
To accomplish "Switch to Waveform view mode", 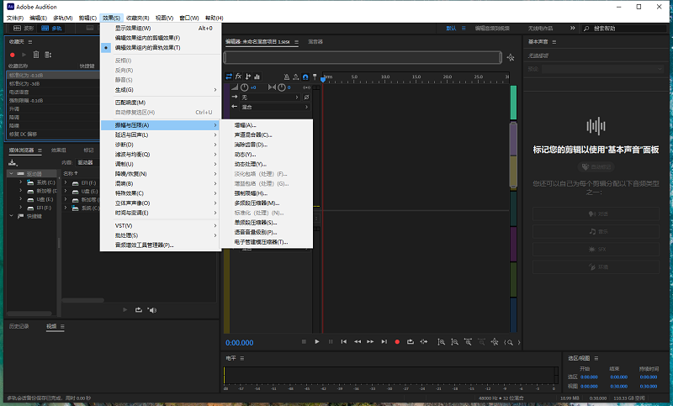I will pos(23,28).
